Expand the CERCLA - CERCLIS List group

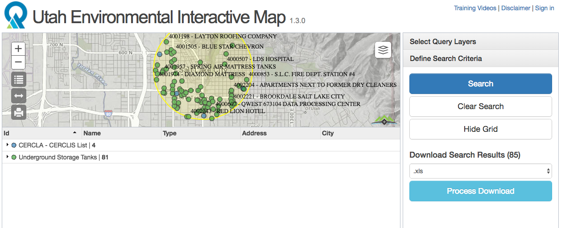8,145
